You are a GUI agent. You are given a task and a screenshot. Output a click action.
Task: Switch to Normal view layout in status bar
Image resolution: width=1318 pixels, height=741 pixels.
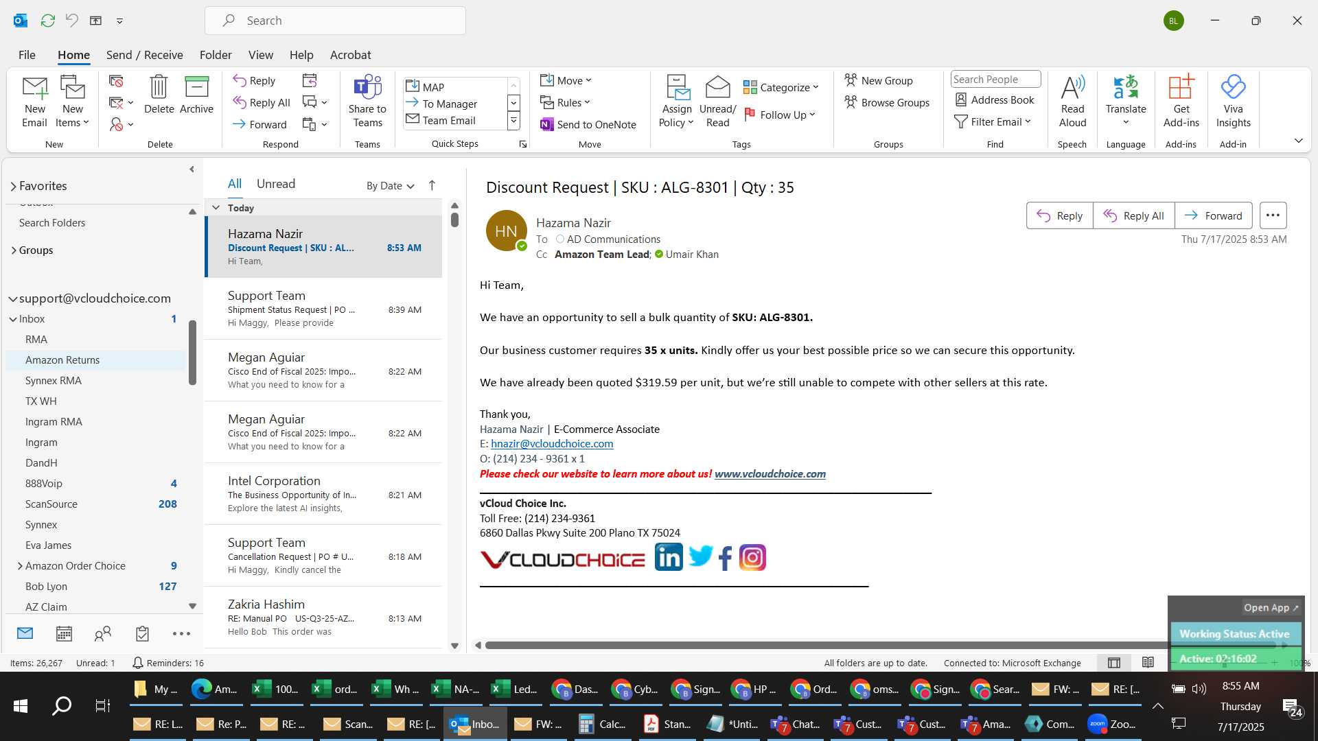coord(1114,663)
